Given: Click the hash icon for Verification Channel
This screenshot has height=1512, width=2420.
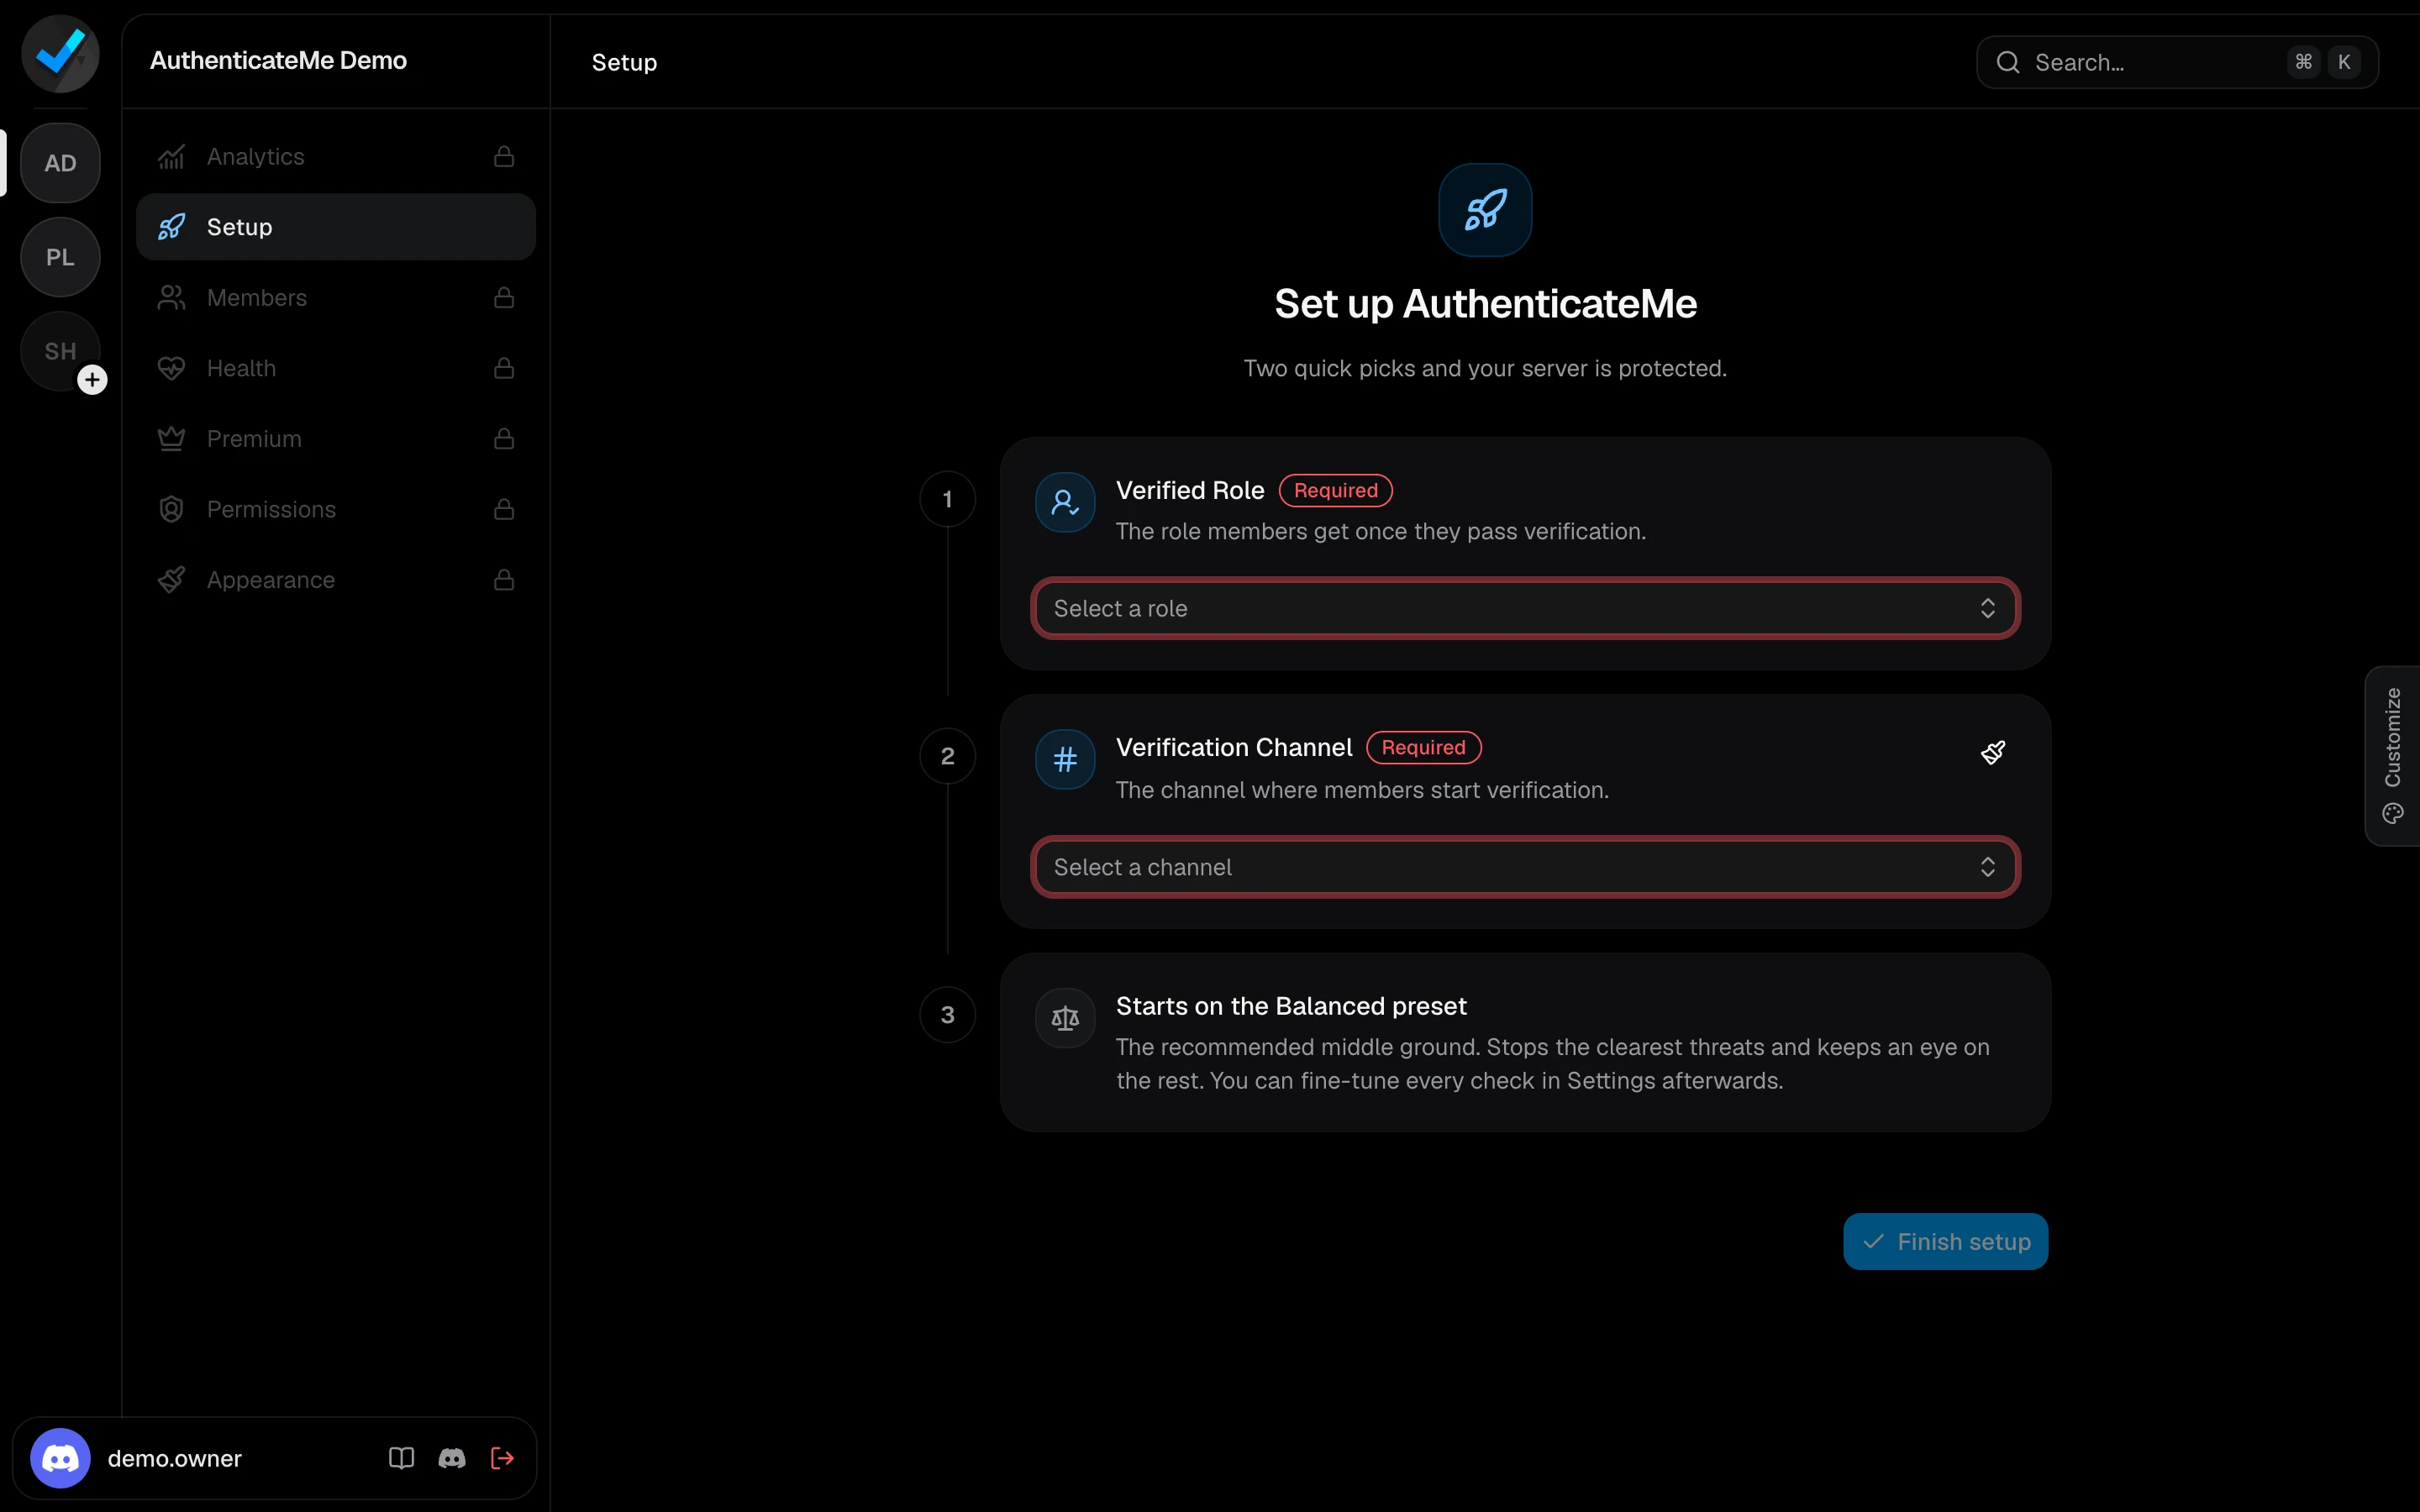Looking at the screenshot, I should pyautogui.click(x=1065, y=760).
